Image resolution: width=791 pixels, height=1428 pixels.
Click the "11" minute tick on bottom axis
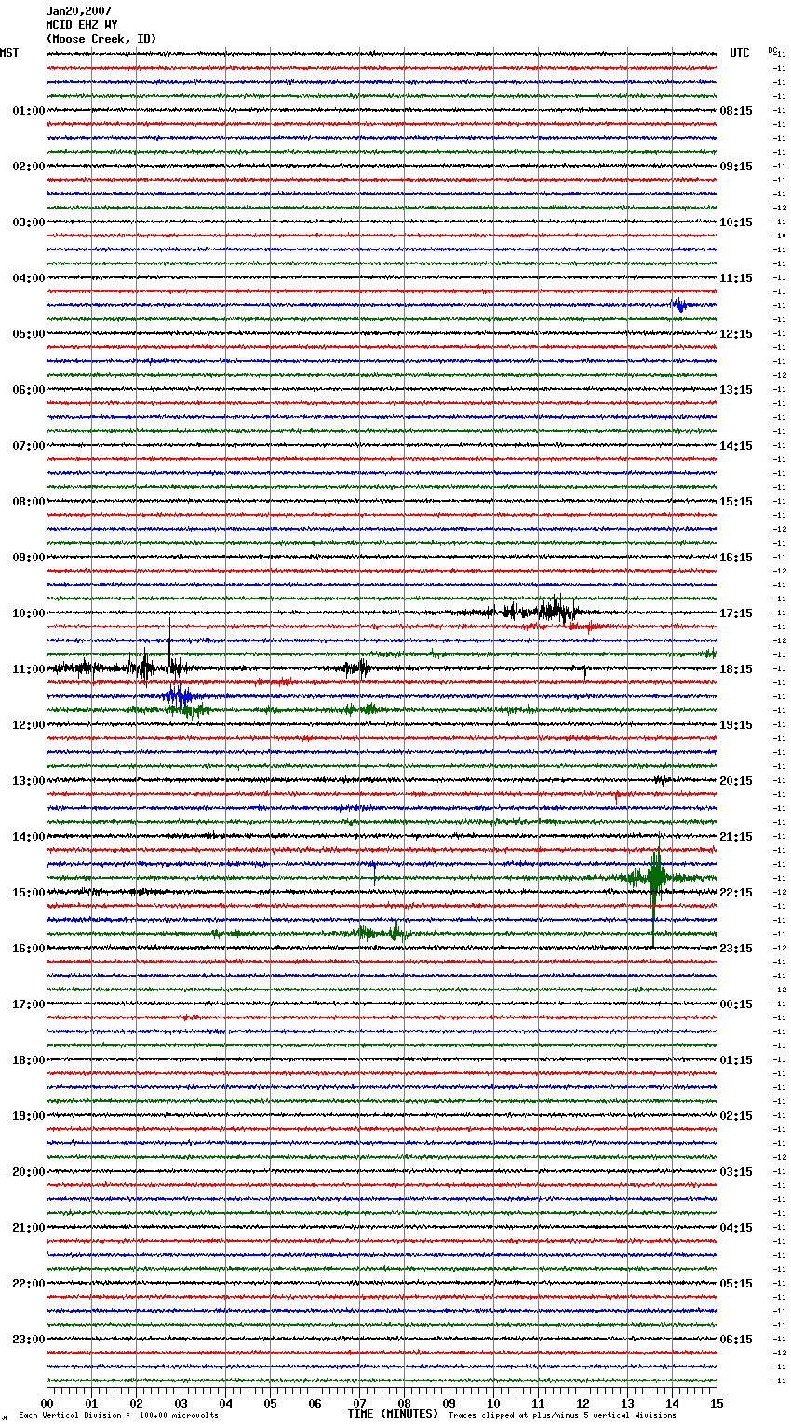click(538, 1403)
